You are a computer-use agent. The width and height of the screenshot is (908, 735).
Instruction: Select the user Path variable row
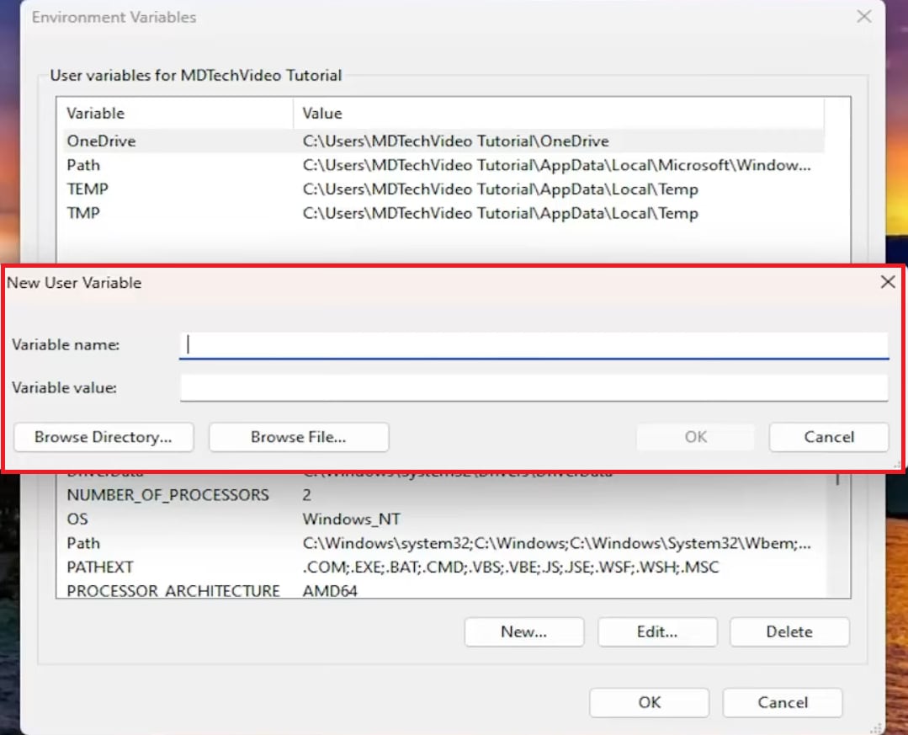[x=443, y=166]
